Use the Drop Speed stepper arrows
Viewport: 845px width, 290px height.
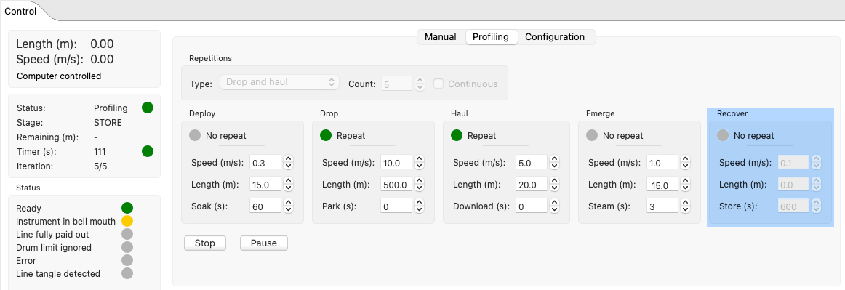pos(420,162)
